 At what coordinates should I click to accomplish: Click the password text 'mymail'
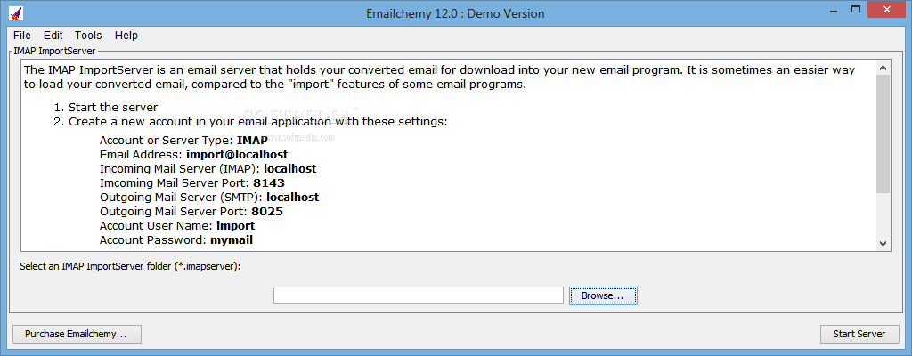(x=232, y=239)
